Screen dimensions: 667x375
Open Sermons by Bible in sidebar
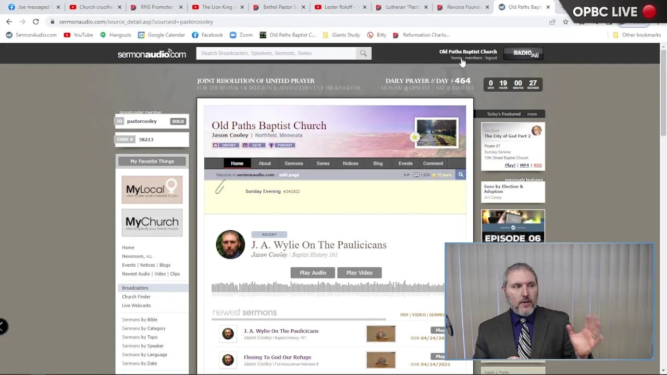click(x=140, y=320)
